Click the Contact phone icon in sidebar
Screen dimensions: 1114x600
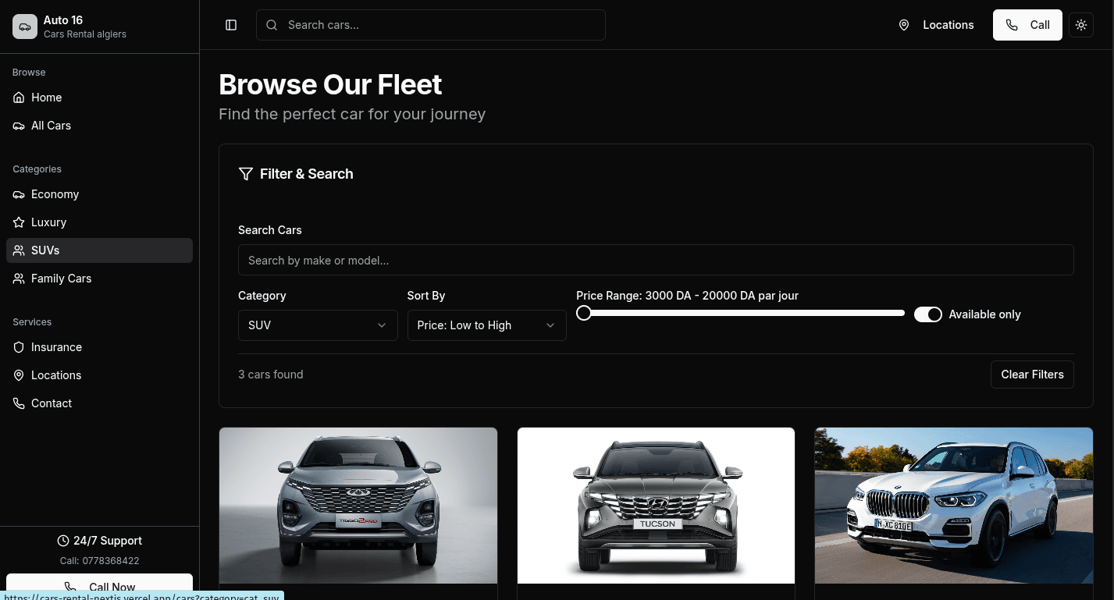pyautogui.click(x=19, y=403)
